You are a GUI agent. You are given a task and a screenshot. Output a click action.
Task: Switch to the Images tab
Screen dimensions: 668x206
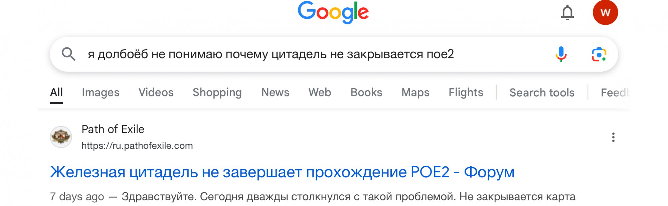(101, 92)
